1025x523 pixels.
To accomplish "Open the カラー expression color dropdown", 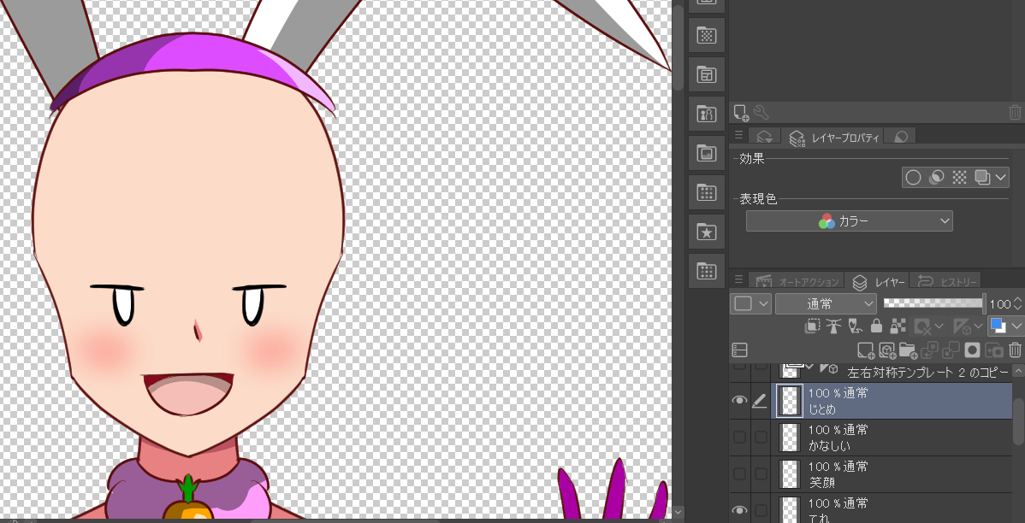I will (x=849, y=221).
